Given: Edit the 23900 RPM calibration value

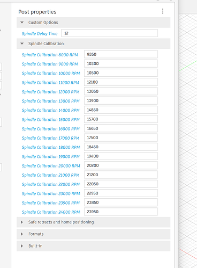Looking at the screenshot, I should (x=121, y=202).
